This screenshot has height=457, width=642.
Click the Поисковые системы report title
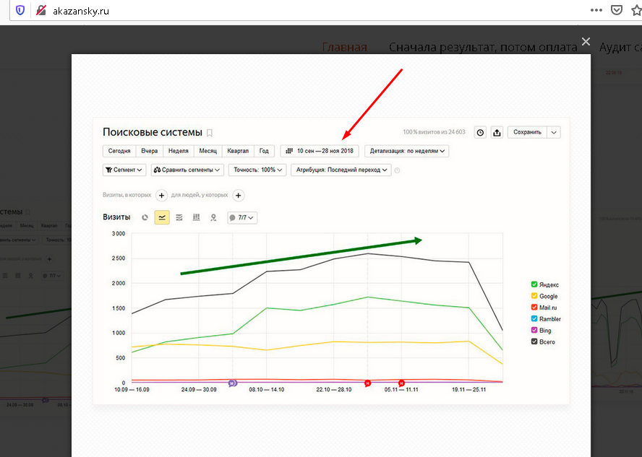pos(153,132)
